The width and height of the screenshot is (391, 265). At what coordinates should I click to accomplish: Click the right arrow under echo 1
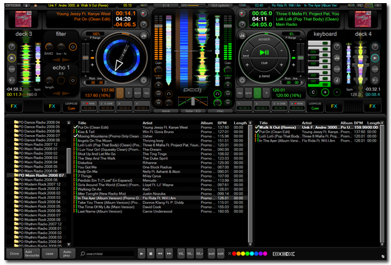click(x=65, y=93)
